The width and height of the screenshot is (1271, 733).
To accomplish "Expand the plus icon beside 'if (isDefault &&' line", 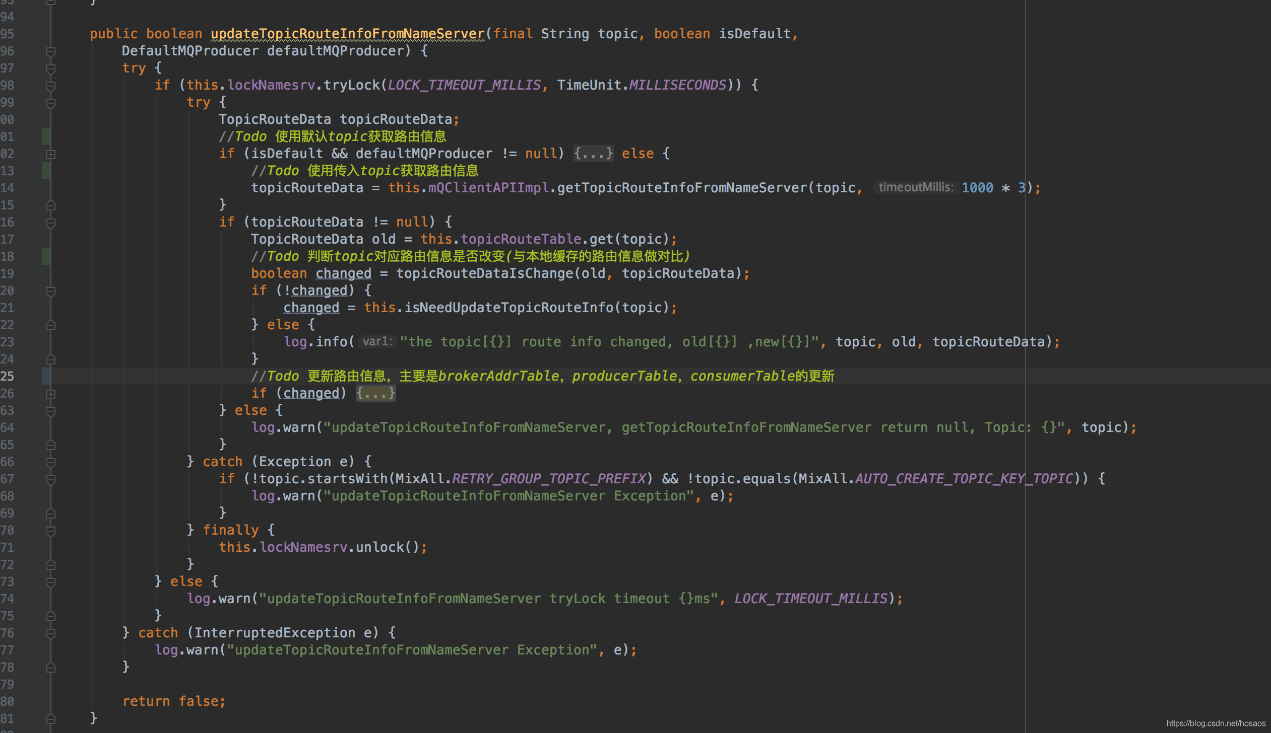I will [51, 154].
